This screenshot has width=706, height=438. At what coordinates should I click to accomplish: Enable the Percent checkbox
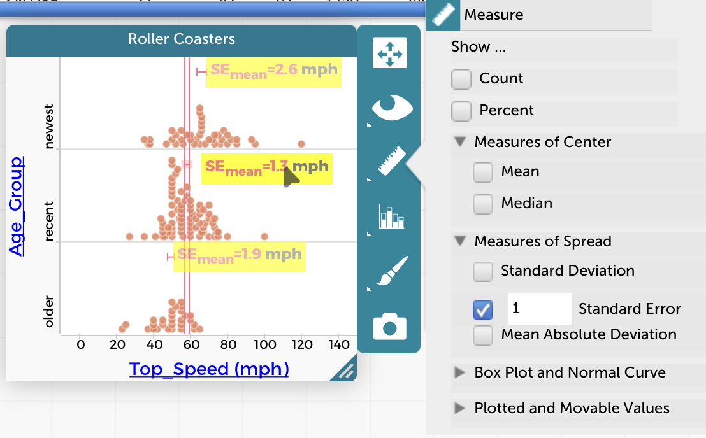pos(461,111)
